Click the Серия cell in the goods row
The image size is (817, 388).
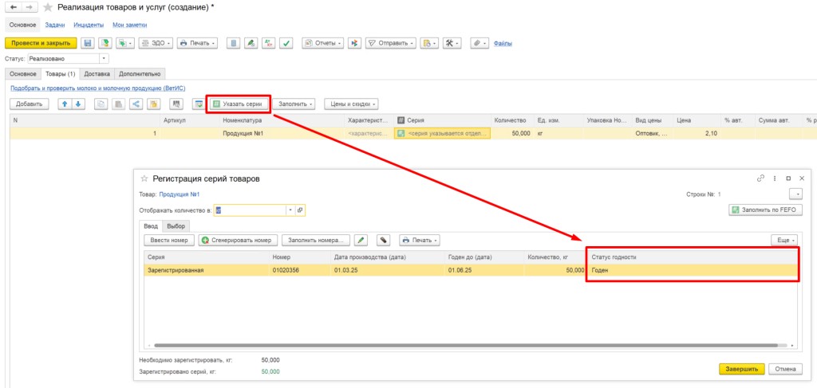click(442, 133)
